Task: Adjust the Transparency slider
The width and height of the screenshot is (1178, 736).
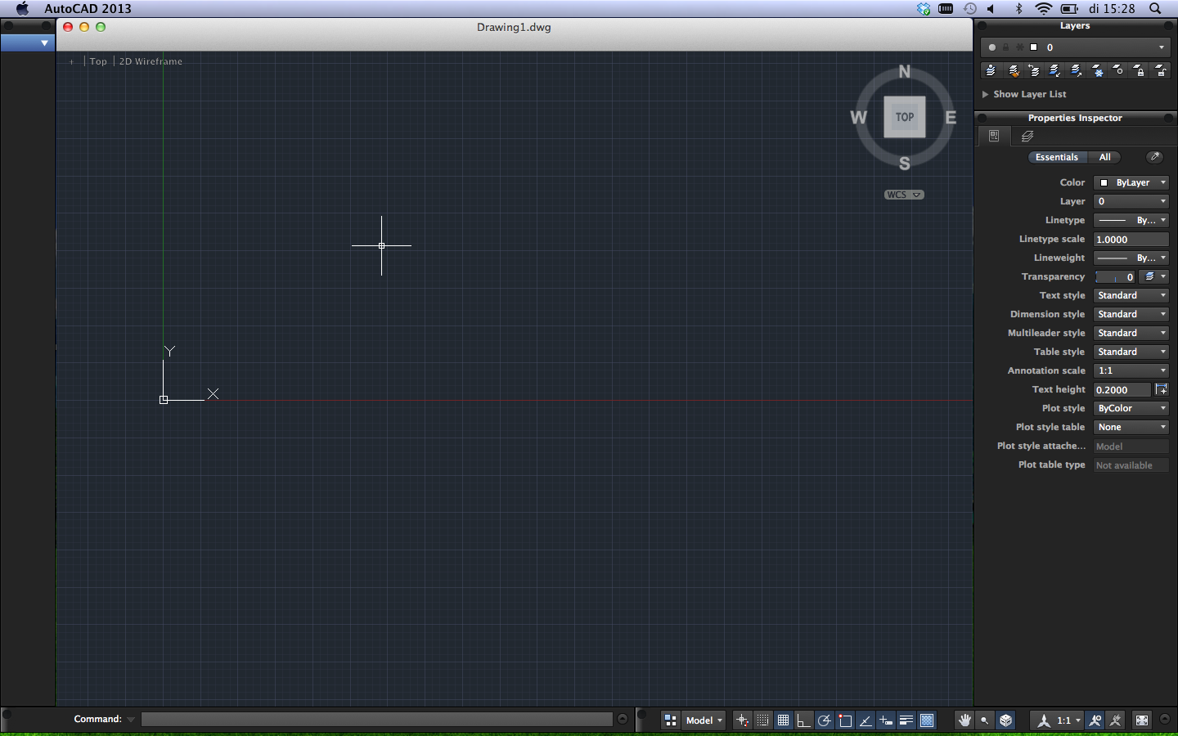Action: (1115, 277)
